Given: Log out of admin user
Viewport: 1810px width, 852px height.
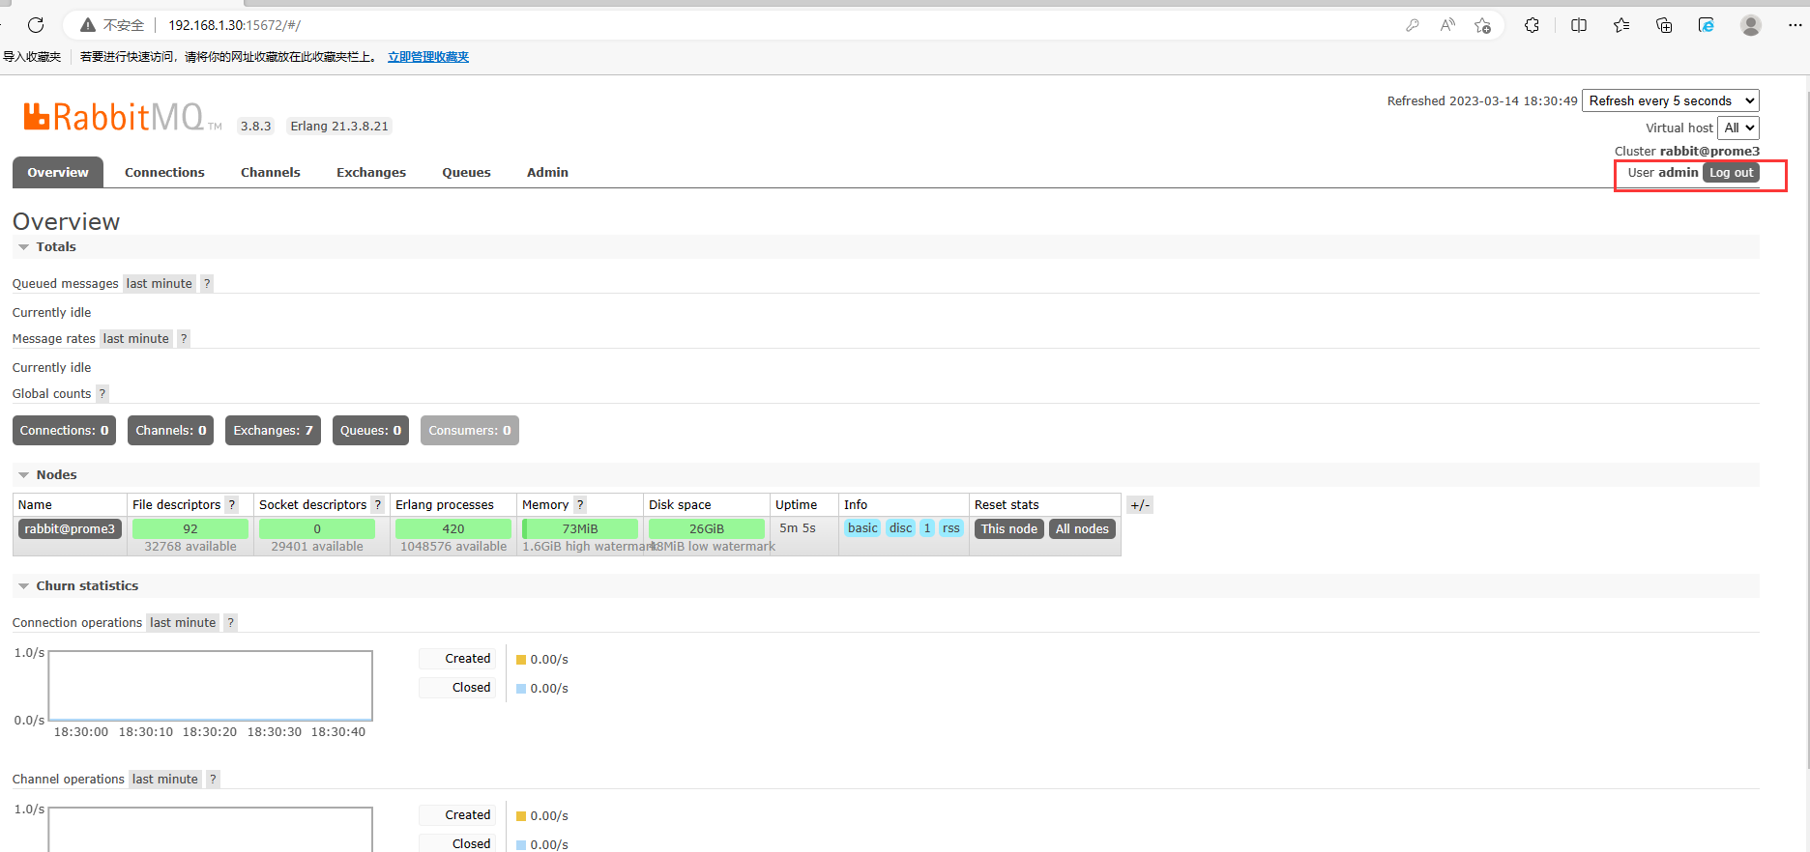Looking at the screenshot, I should coord(1731,172).
